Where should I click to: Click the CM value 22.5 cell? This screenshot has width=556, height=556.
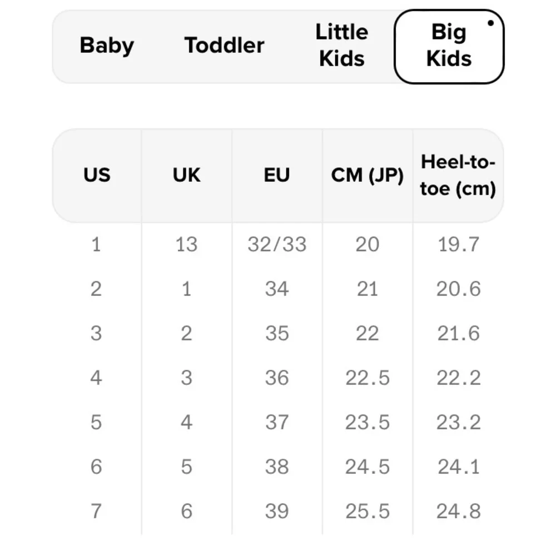click(x=368, y=378)
